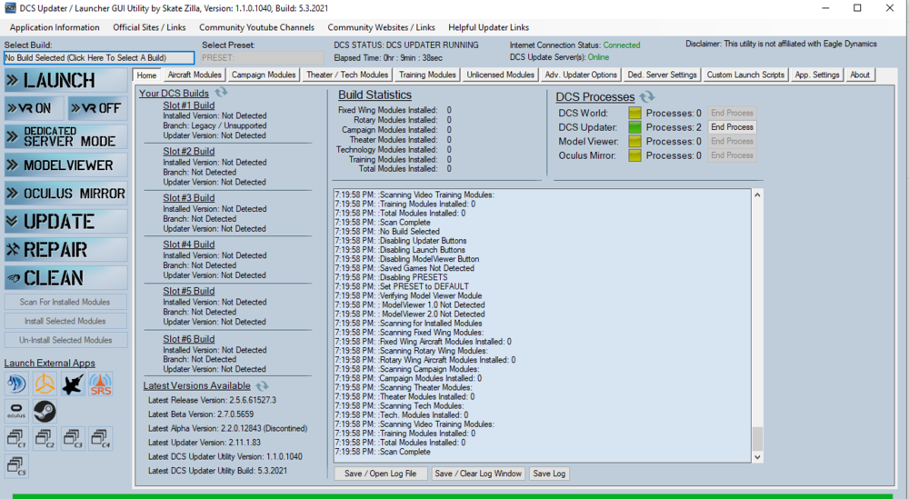Click the yellow DCS World status indicator
The height and width of the screenshot is (499, 909).
click(x=634, y=113)
